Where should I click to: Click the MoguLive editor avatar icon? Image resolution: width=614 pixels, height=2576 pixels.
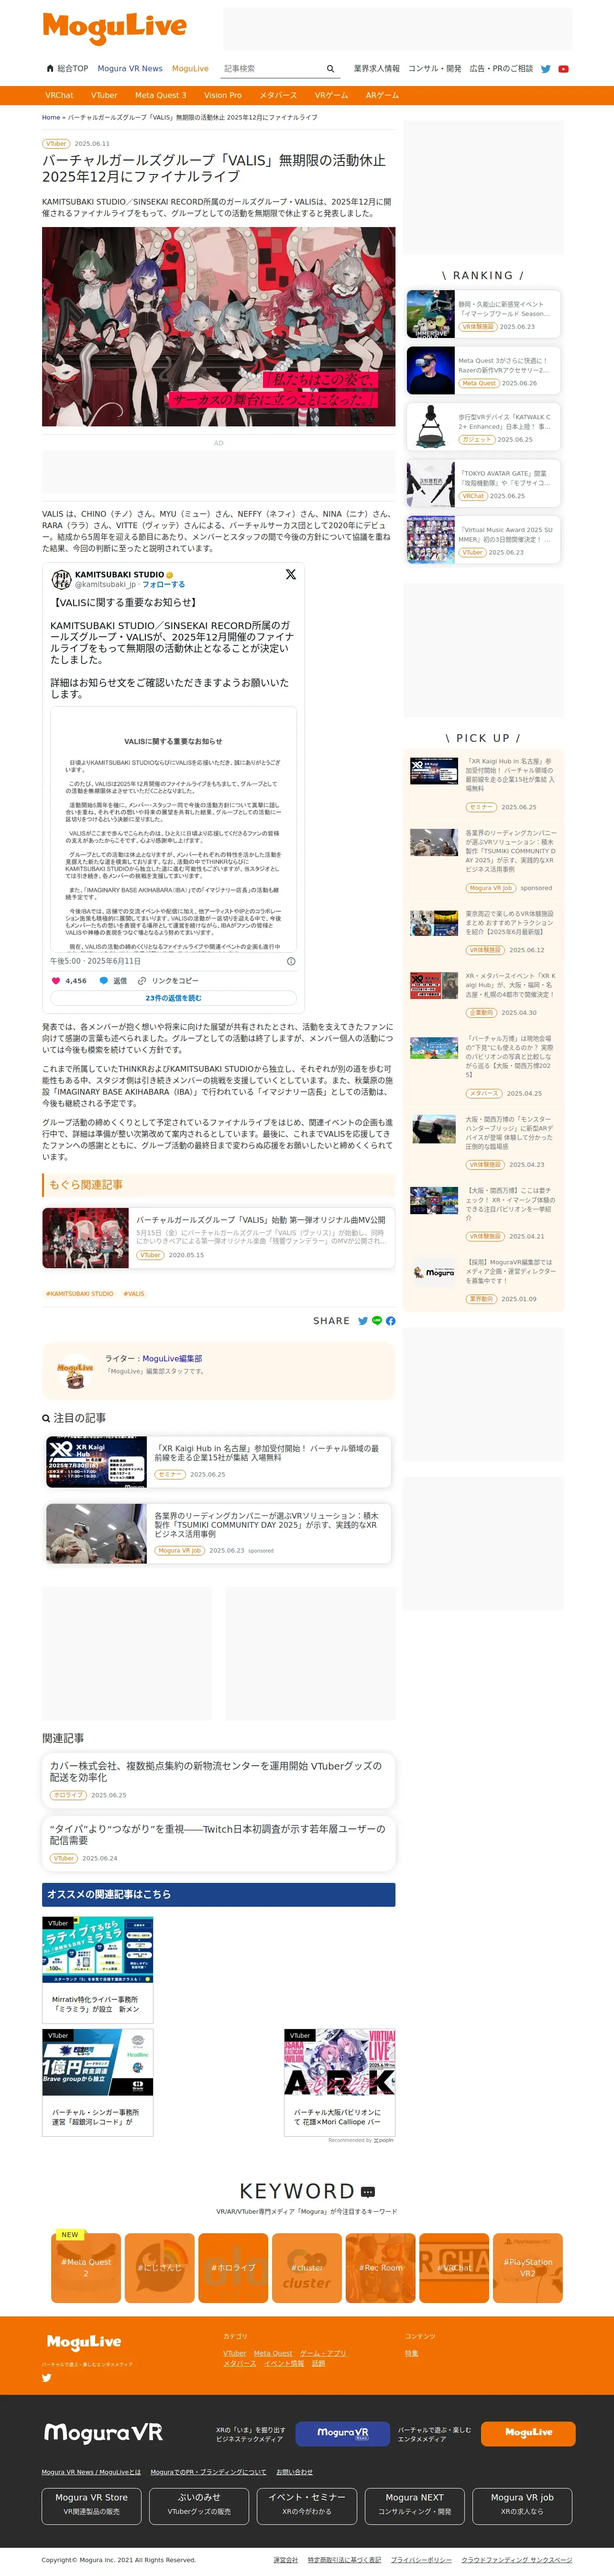tap(75, 1371)
